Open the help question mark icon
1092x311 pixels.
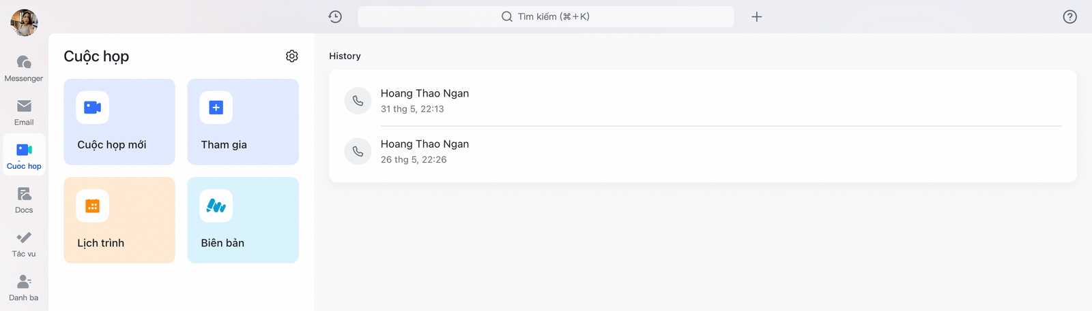(1069, 17)
